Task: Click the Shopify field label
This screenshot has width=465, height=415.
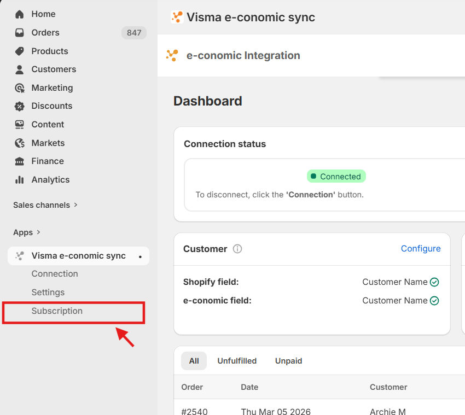Action: click(x=211, y=282)
